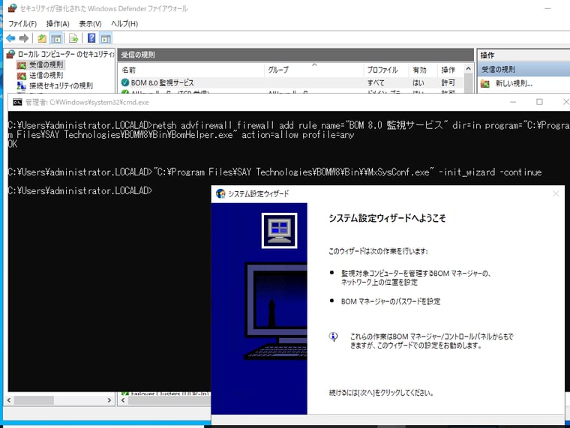570x428 pixels.
Task: Click the 新しい規則 icon in the actions pane
Action: [485, 83]
